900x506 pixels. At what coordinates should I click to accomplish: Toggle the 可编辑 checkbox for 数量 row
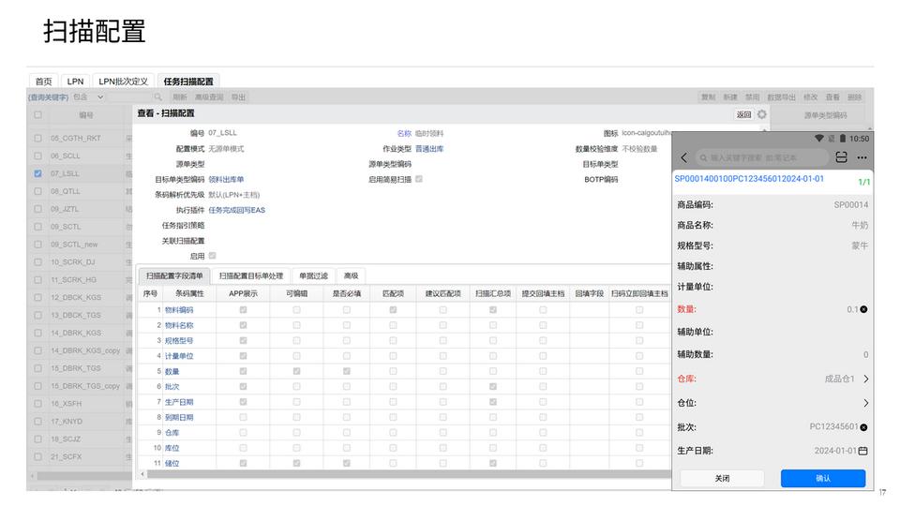tap(296, 372)
